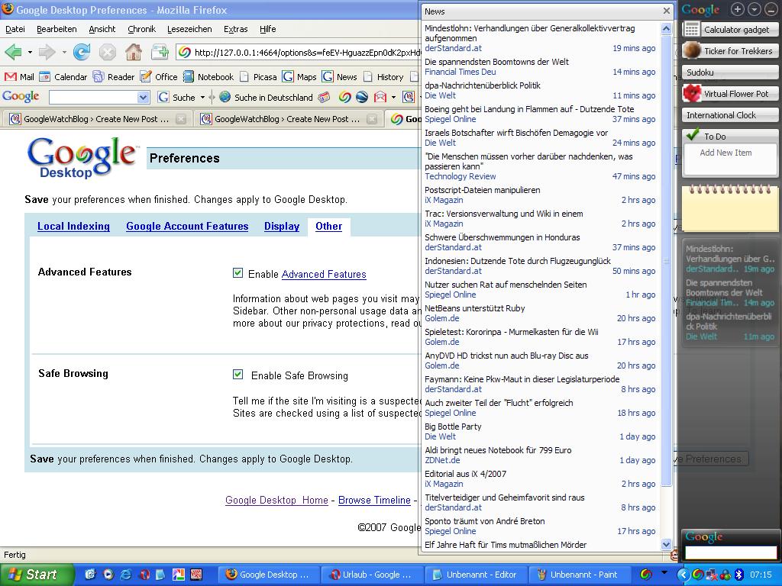Open the Calendar bookmark in bookmarks toolbar
Screen dimensions: 782x586
(x=63, y=76)
